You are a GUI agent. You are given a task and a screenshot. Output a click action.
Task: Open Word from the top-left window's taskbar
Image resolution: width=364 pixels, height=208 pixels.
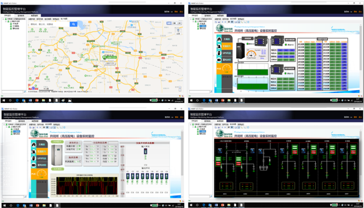30,101
